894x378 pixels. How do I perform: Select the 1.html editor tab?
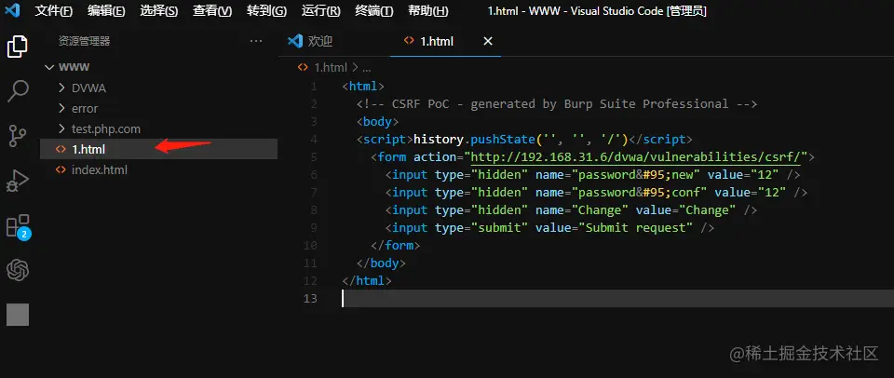pos(445,41)
